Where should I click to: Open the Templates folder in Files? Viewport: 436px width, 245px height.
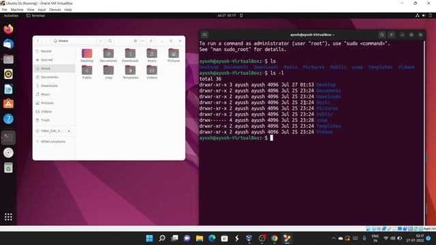pyautogui.click(x=130, y=72)
